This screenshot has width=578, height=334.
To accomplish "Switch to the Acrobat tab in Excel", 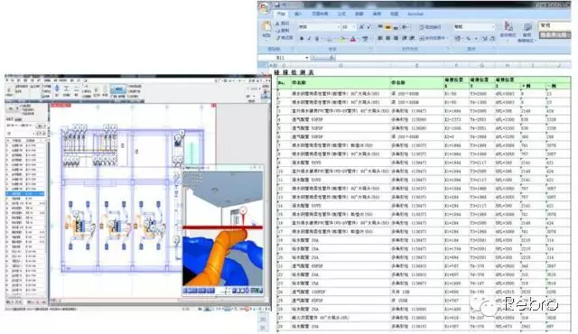I will tap(415, 14).
